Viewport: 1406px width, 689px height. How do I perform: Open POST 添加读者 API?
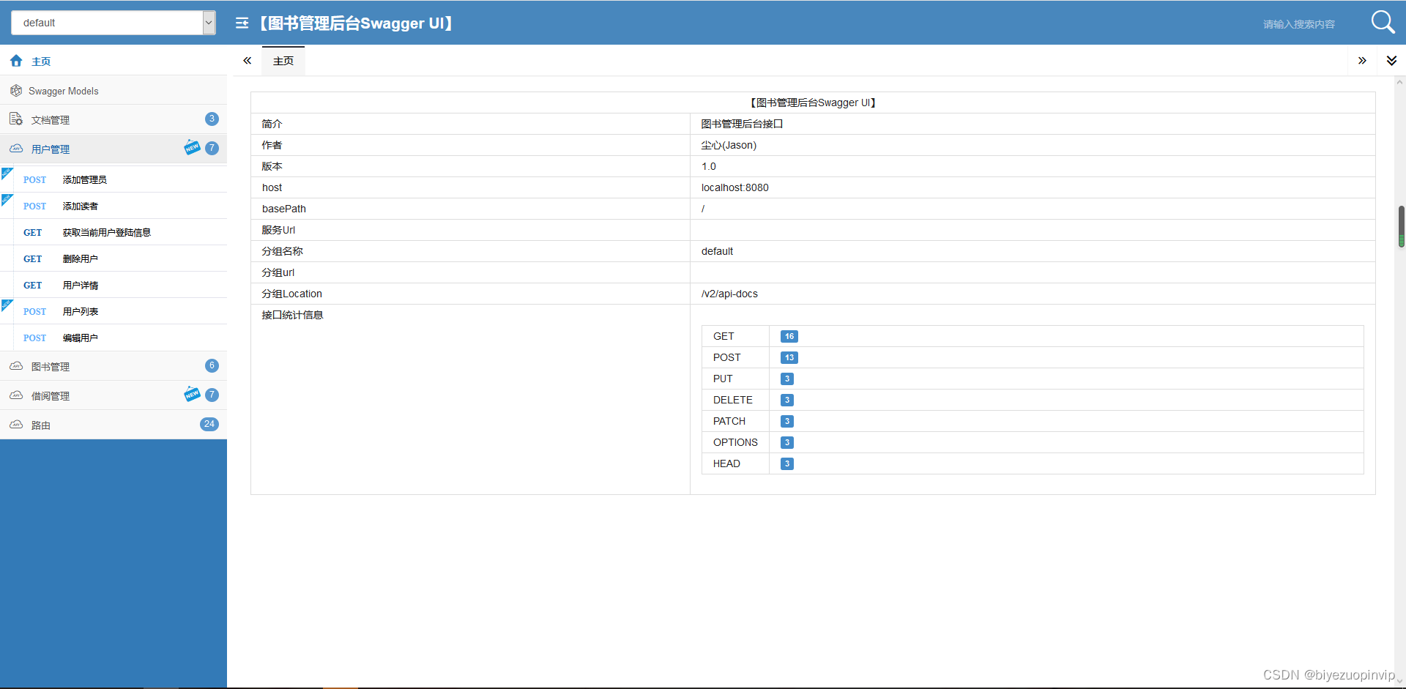pyautogui.click(x=114, y=206)
